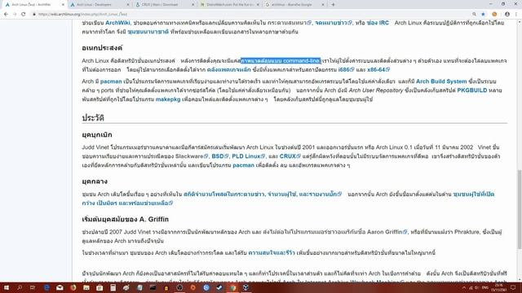Follow the ช่อง IRC link

tap(378, 23)
